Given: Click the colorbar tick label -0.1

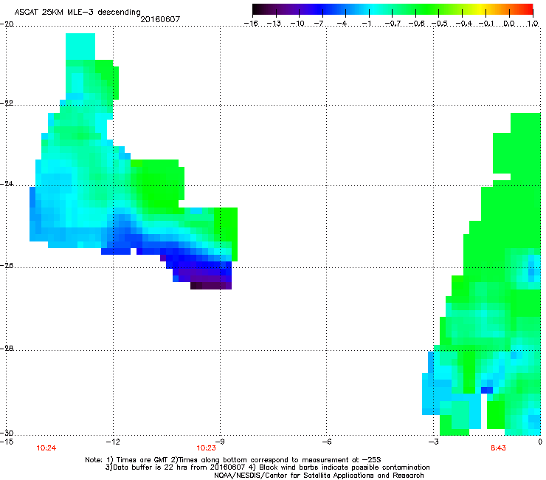Looking at the screenshot, I should [x=486, y=24].
